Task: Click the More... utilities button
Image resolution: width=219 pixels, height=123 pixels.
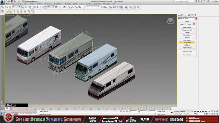Action: point(182,24)
